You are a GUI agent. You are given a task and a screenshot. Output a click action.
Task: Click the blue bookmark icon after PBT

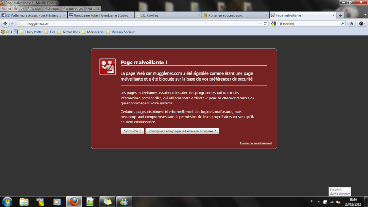[16, 32]
